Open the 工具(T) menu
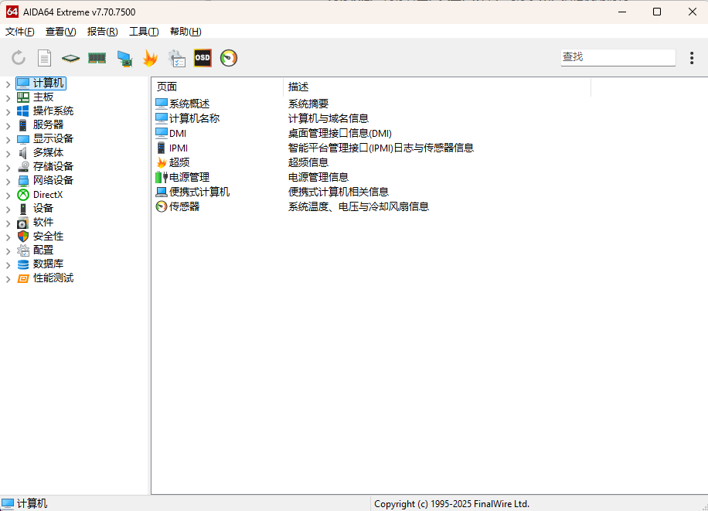 (x=144, y=31)
